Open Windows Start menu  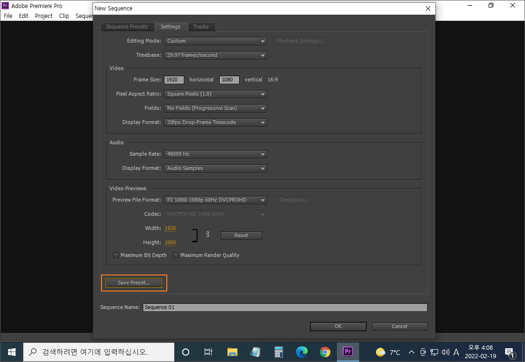pyautogui.click(x=12, y=352)
